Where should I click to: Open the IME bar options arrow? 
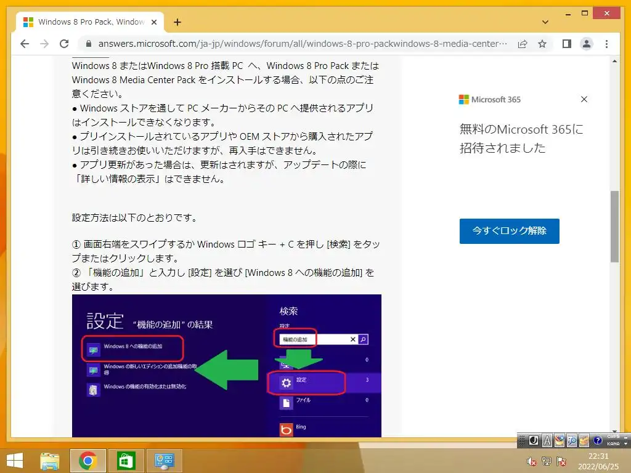tap(626, 444)
